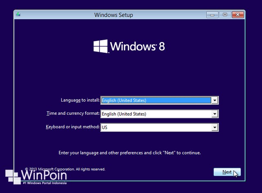262x193 pixels.
Task: Click the Next button to continue setup
Action: 227,172
